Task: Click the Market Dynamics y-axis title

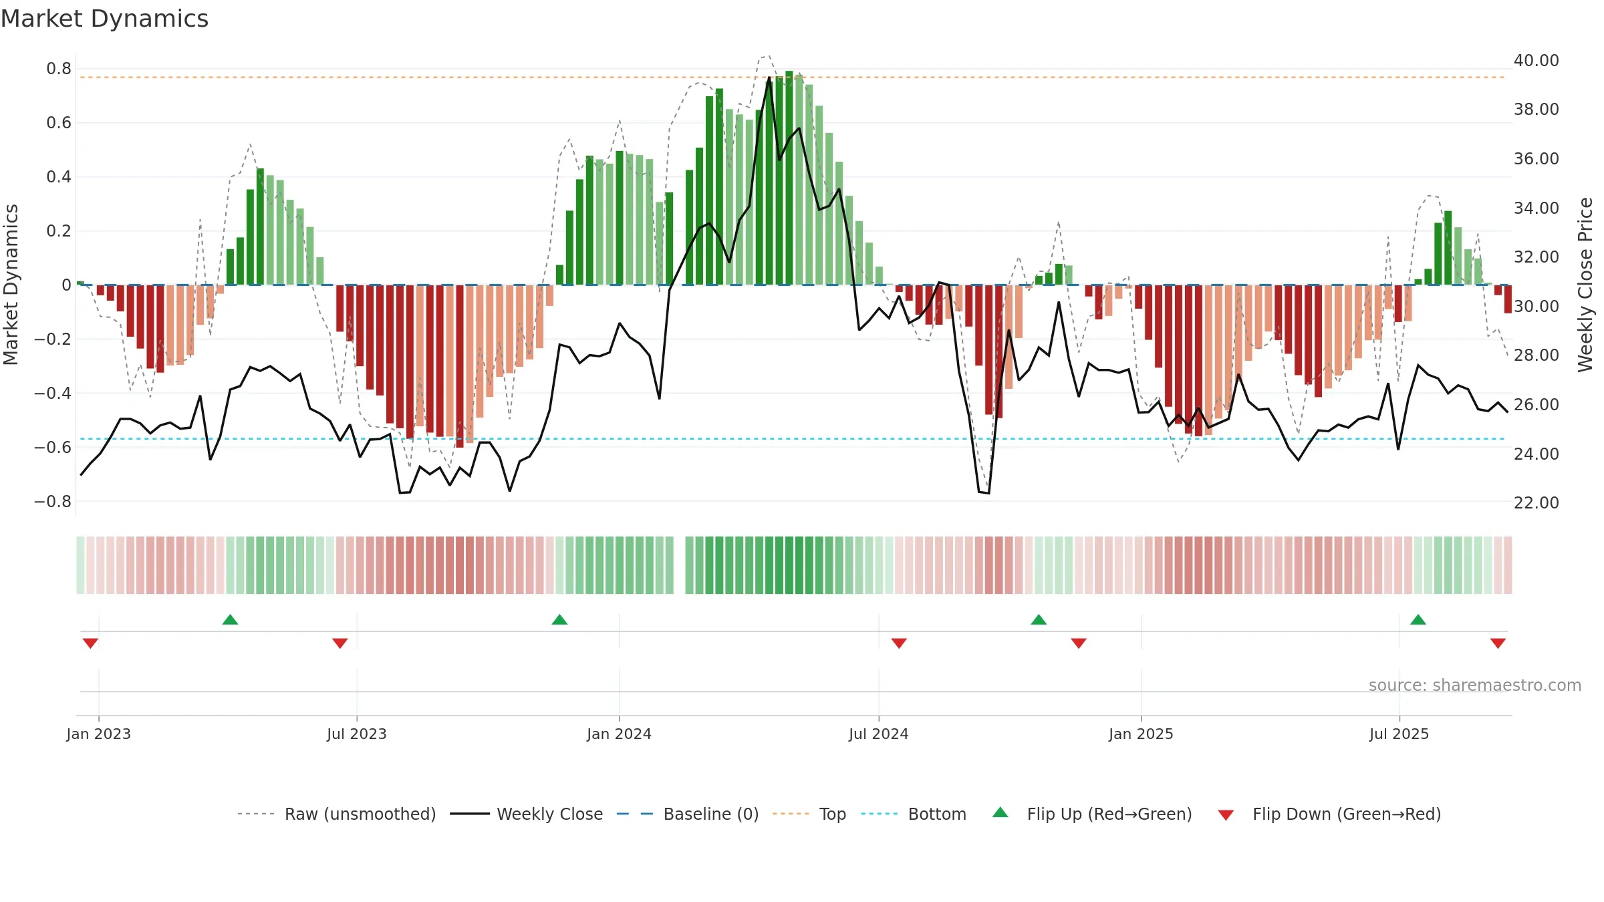Action: (11, 285)
